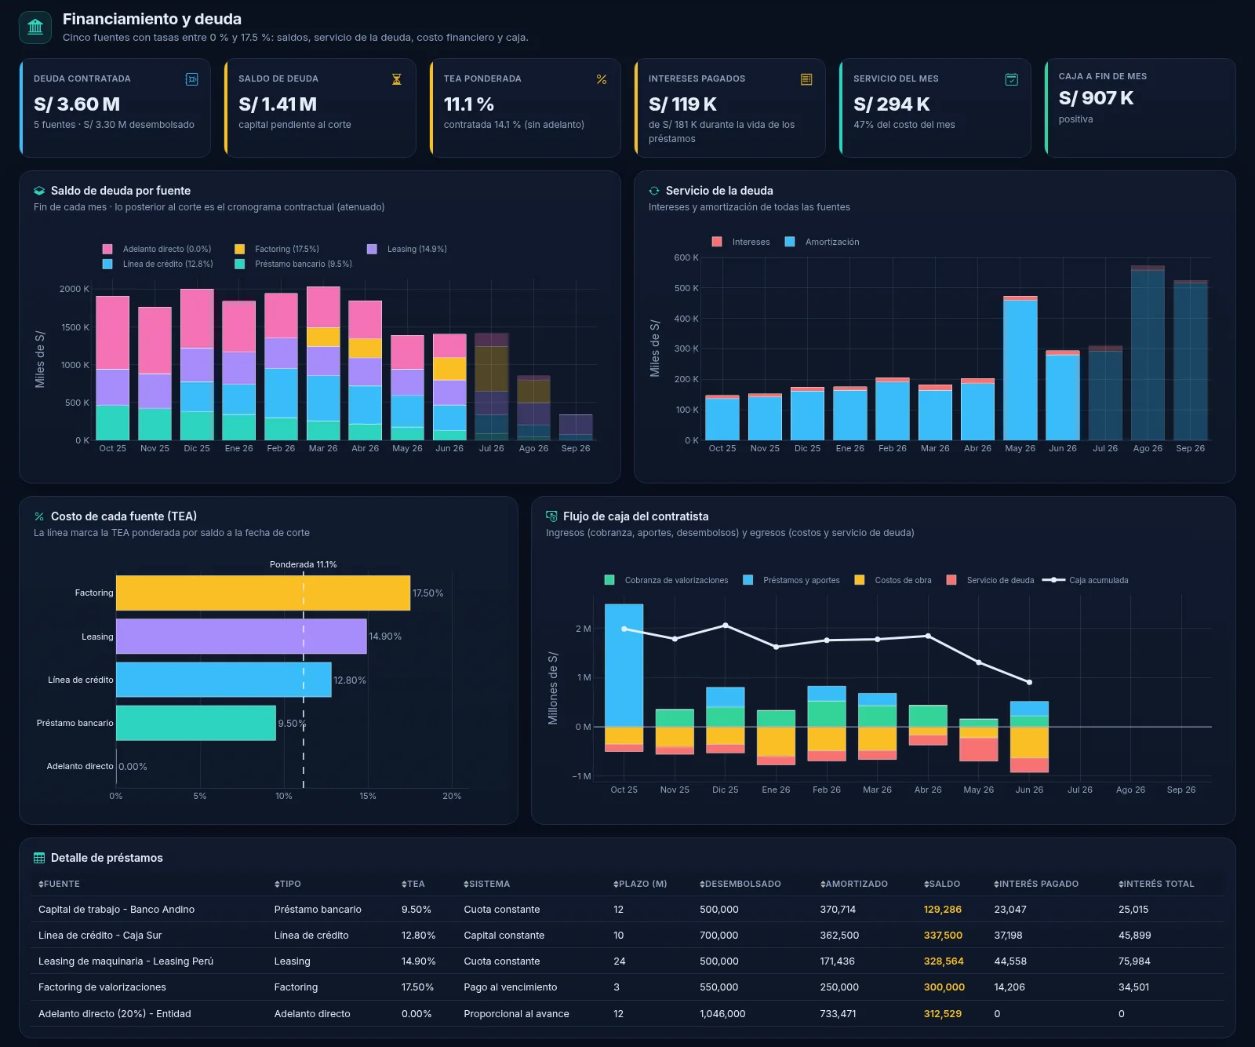Viewport: 1255px width, 1047px height.
Task: Click the refresh icon beside Servicio de la deuda
Action: click(x=654, y=191)
